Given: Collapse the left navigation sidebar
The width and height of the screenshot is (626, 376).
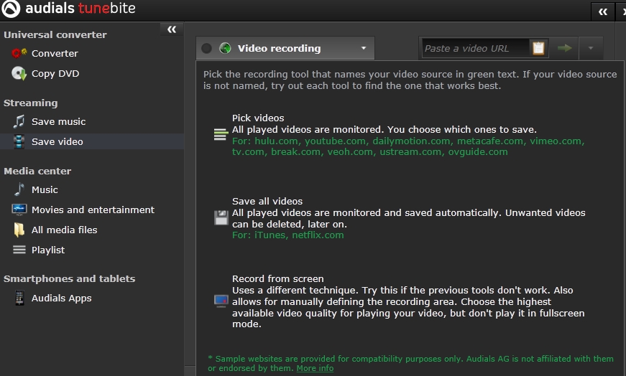Looking at the screenshot, I should point(172,29).
